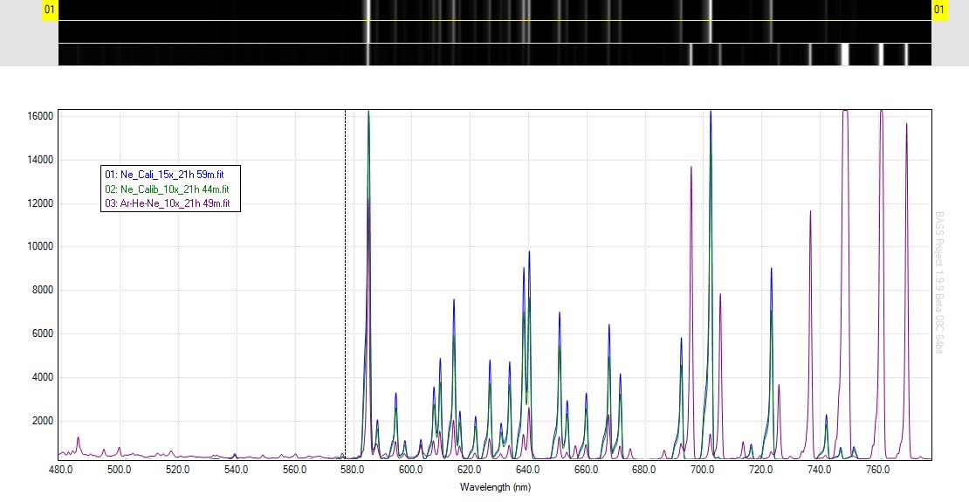The image size is (969, 502).
Task: Click the top spectrum image strip
Action: point(494,10)
